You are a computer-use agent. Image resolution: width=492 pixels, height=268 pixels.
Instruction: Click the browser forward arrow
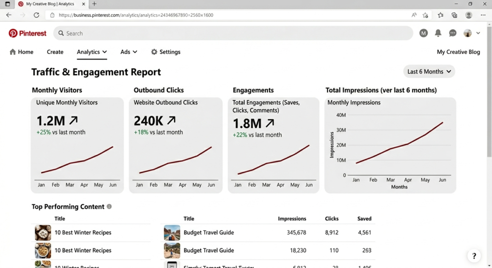(x=23, y=15)
